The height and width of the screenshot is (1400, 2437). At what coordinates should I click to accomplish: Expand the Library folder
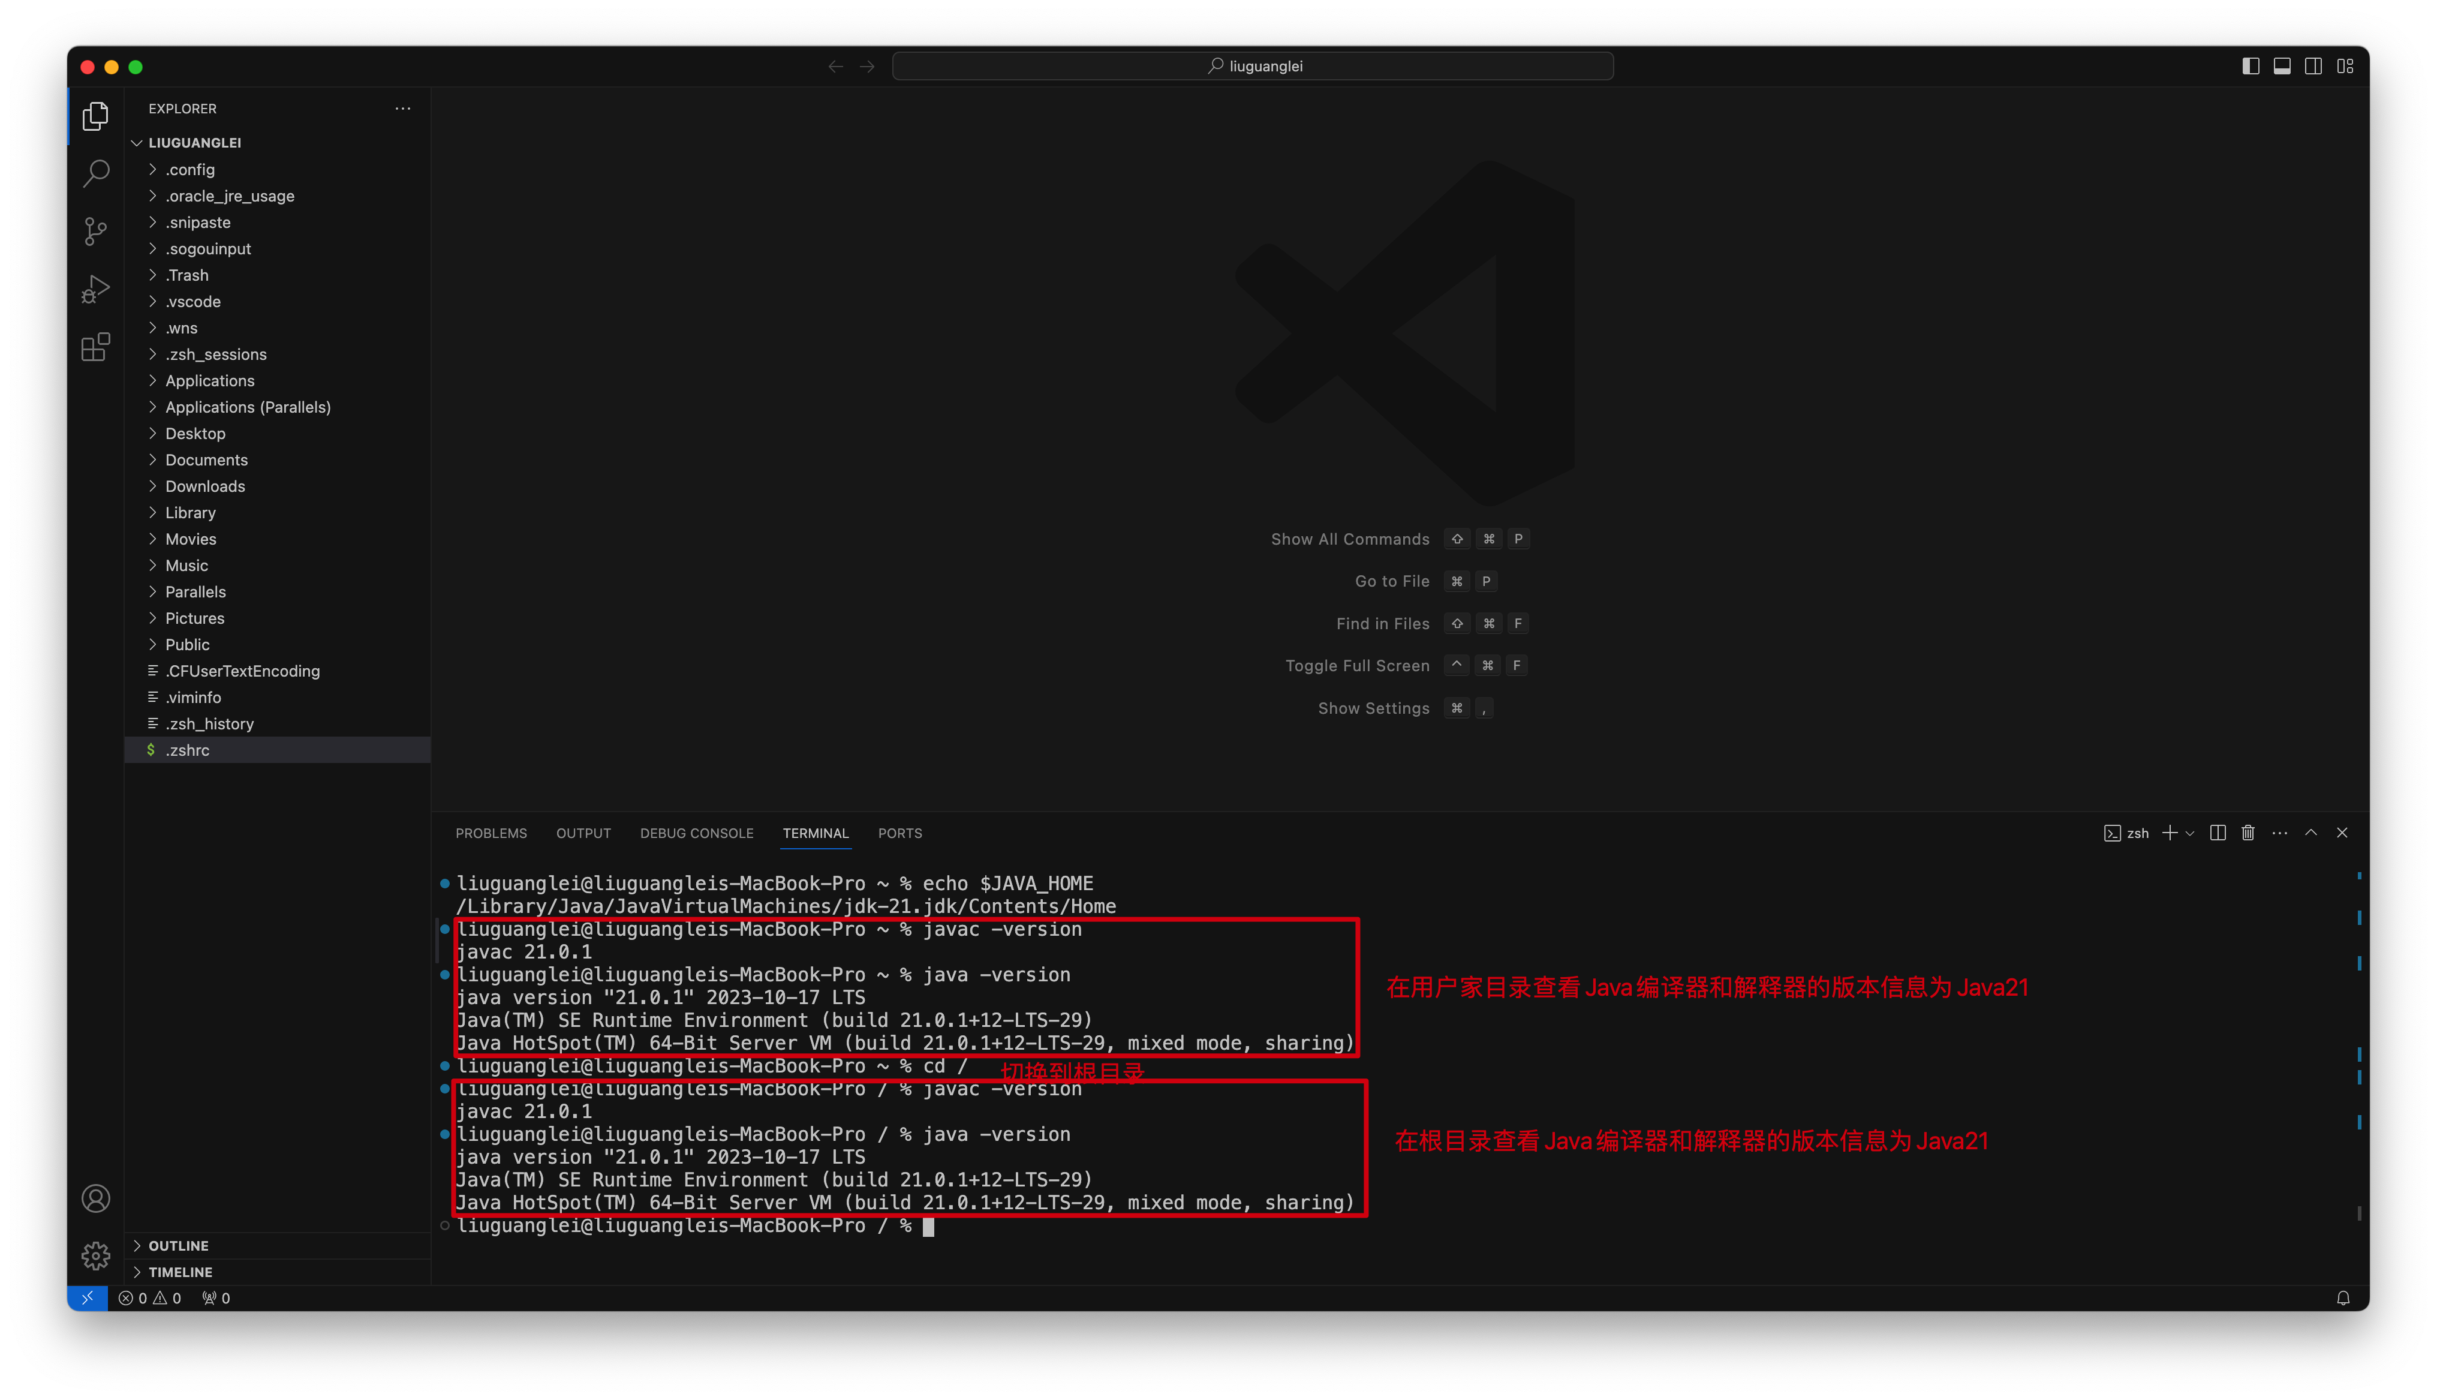[x=278, y=512]
